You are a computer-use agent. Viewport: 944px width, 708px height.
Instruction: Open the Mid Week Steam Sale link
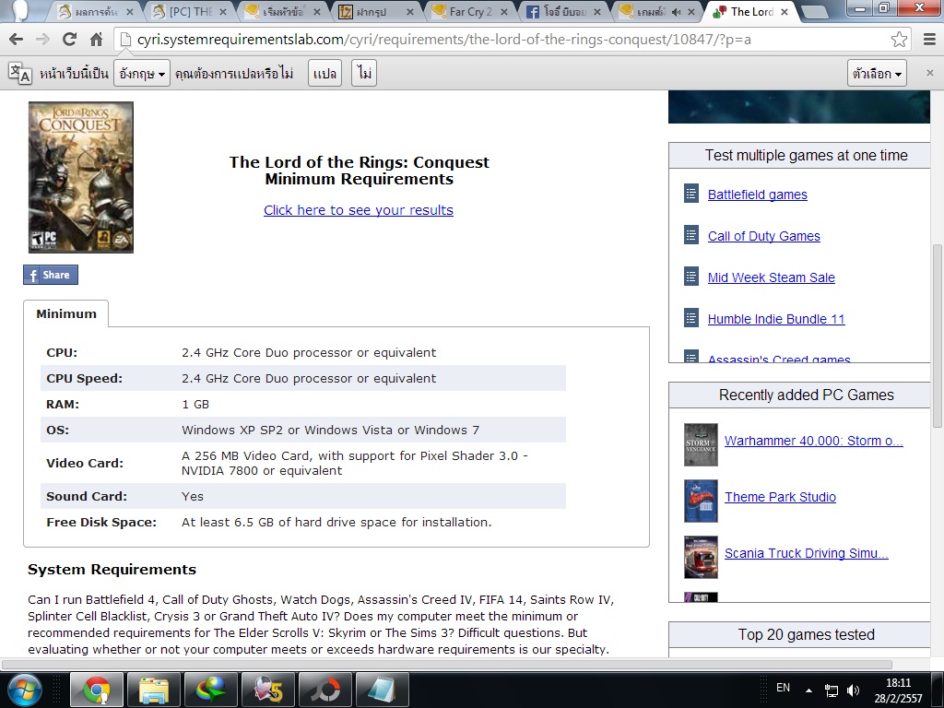point(772,277)
